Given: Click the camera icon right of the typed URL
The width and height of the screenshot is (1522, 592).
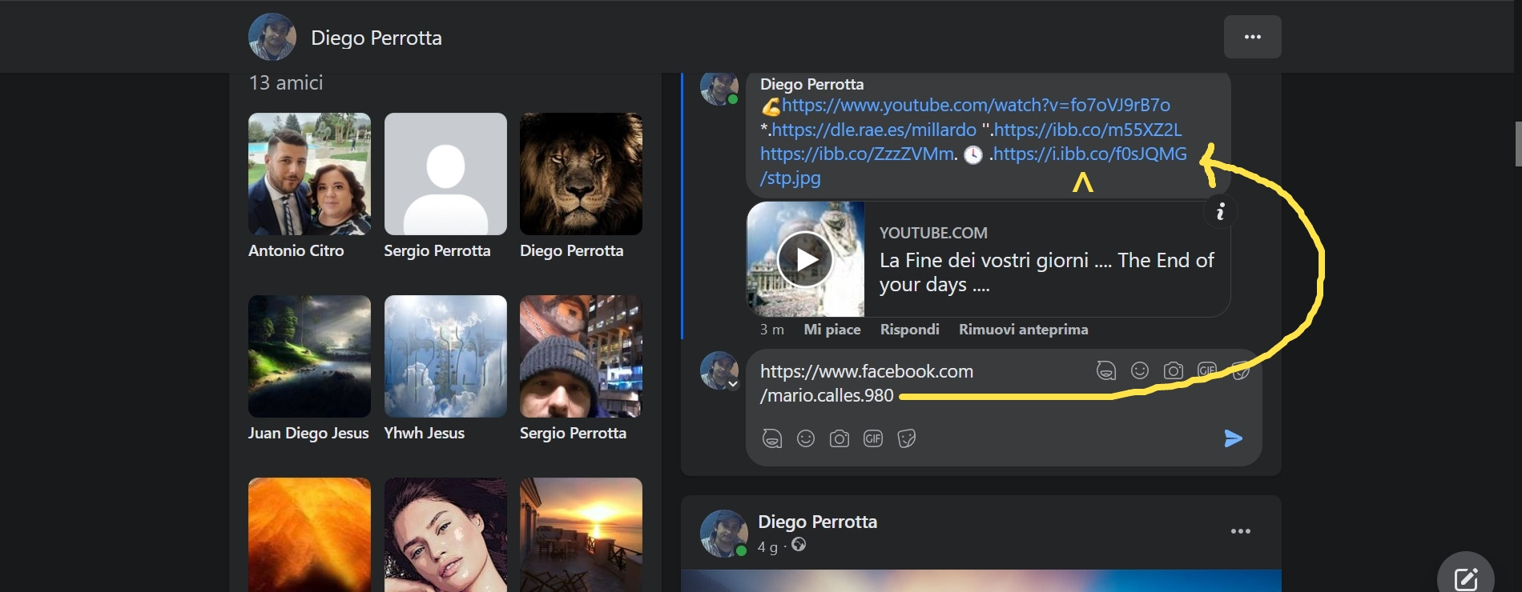Looking at the screenshot, I should pyautogui.click(x=1174, y=370).
